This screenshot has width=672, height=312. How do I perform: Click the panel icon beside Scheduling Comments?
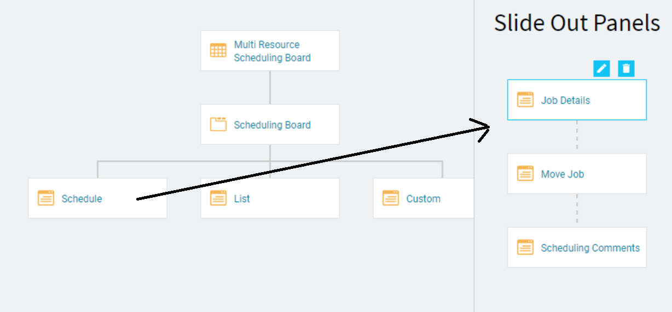(525, 247)
